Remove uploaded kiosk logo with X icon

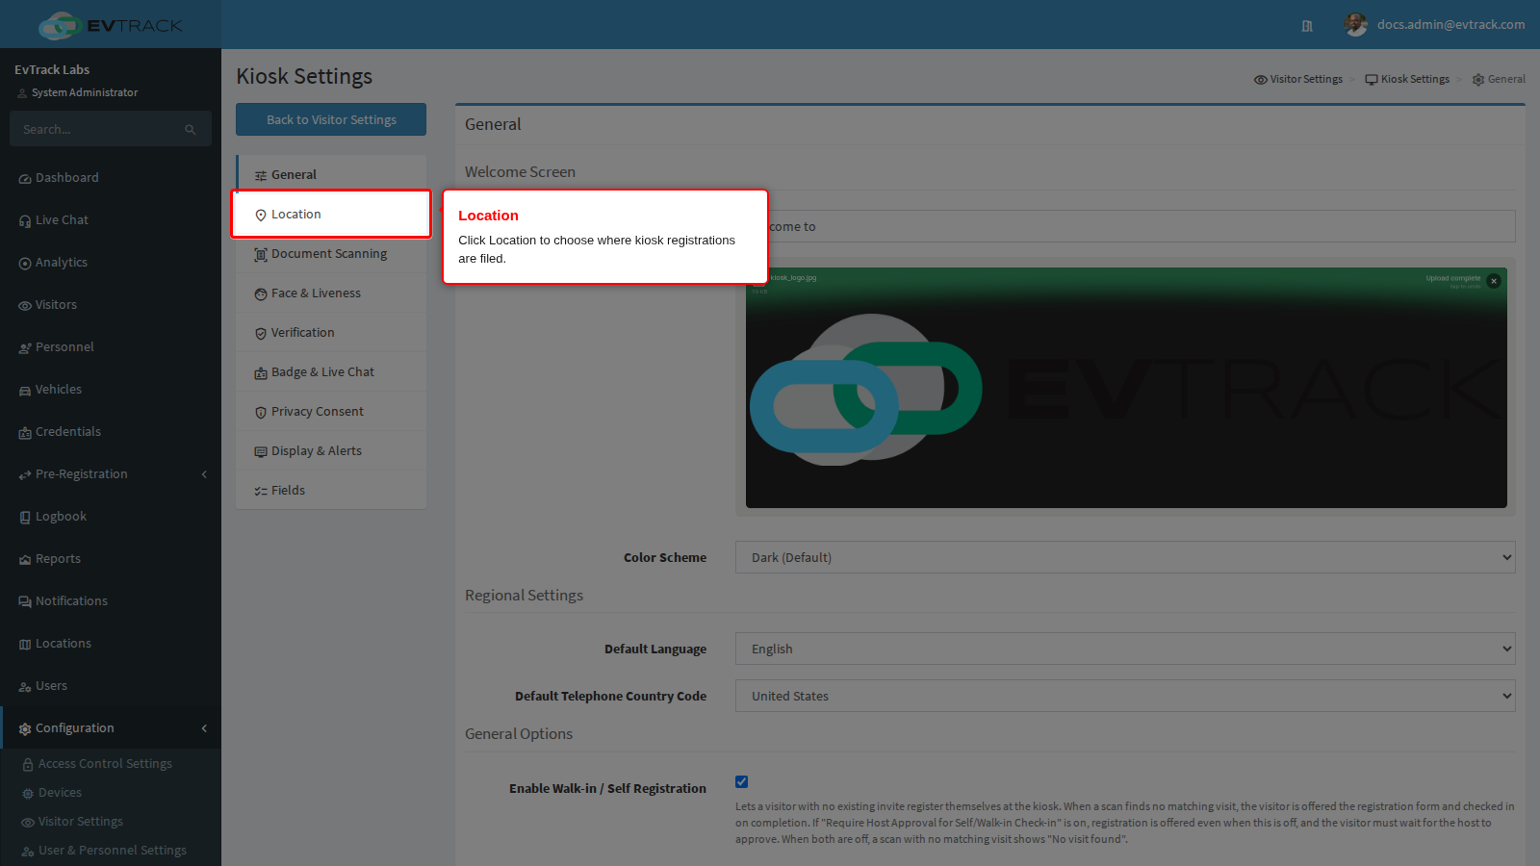click(x=1494, y=281)
